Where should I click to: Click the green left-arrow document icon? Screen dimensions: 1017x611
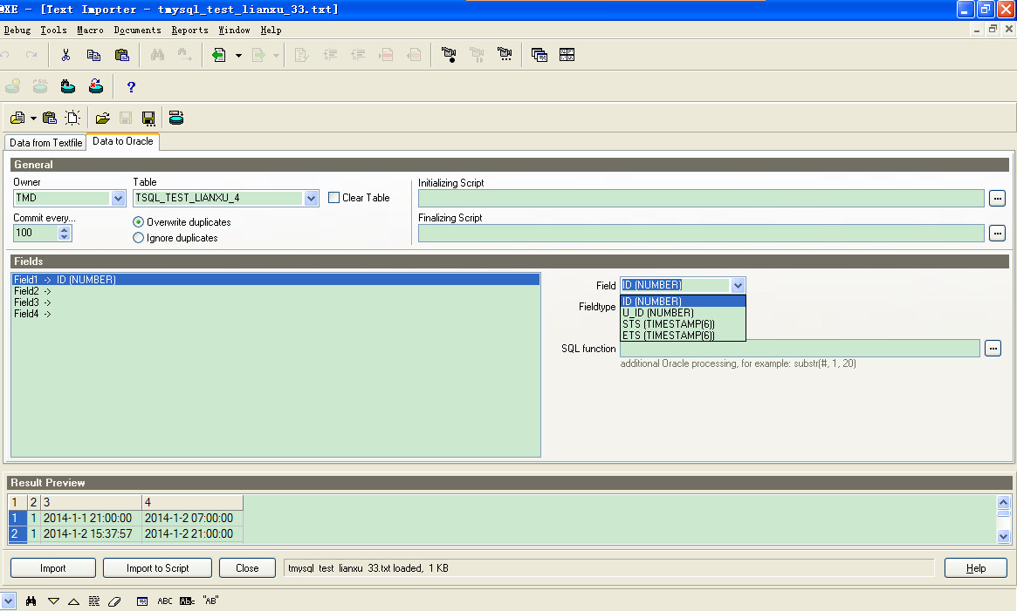click(x=219, y=55)
